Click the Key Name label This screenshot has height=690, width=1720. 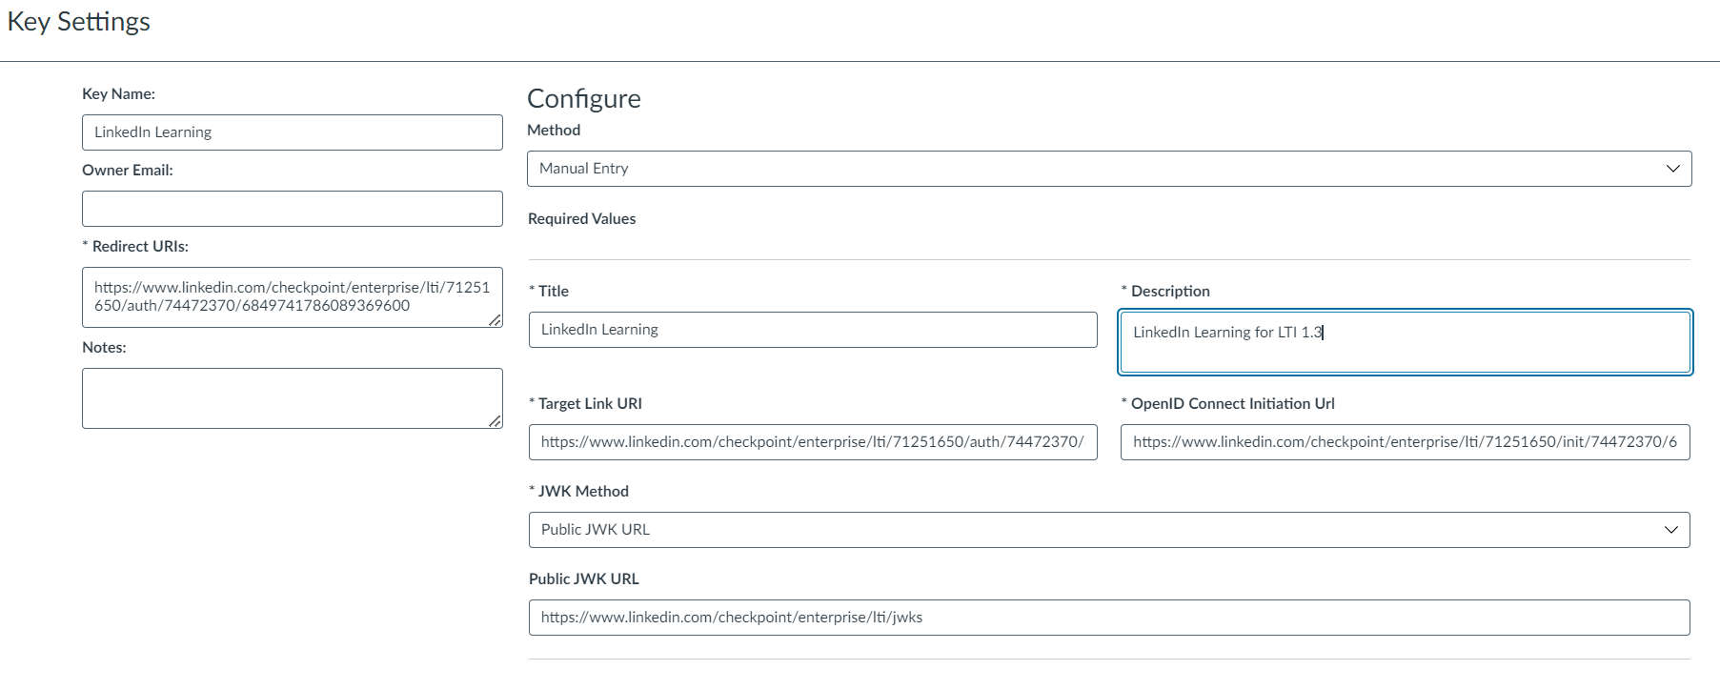118,93
